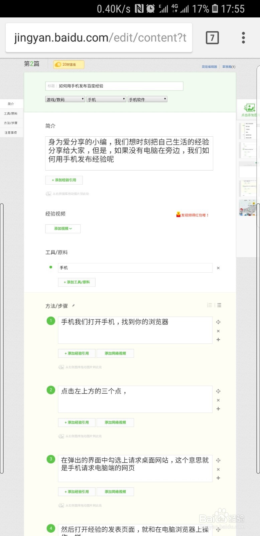Edit step 4 text box
Screen dimensions: 260x536
pos(135,530)
